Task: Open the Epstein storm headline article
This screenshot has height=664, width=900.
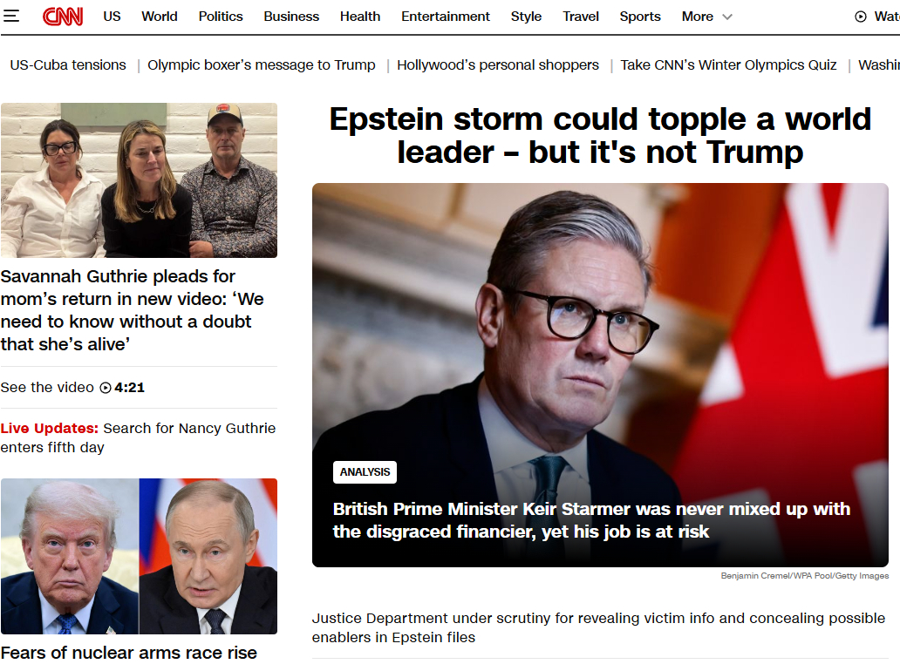Action: coord(600,135)
